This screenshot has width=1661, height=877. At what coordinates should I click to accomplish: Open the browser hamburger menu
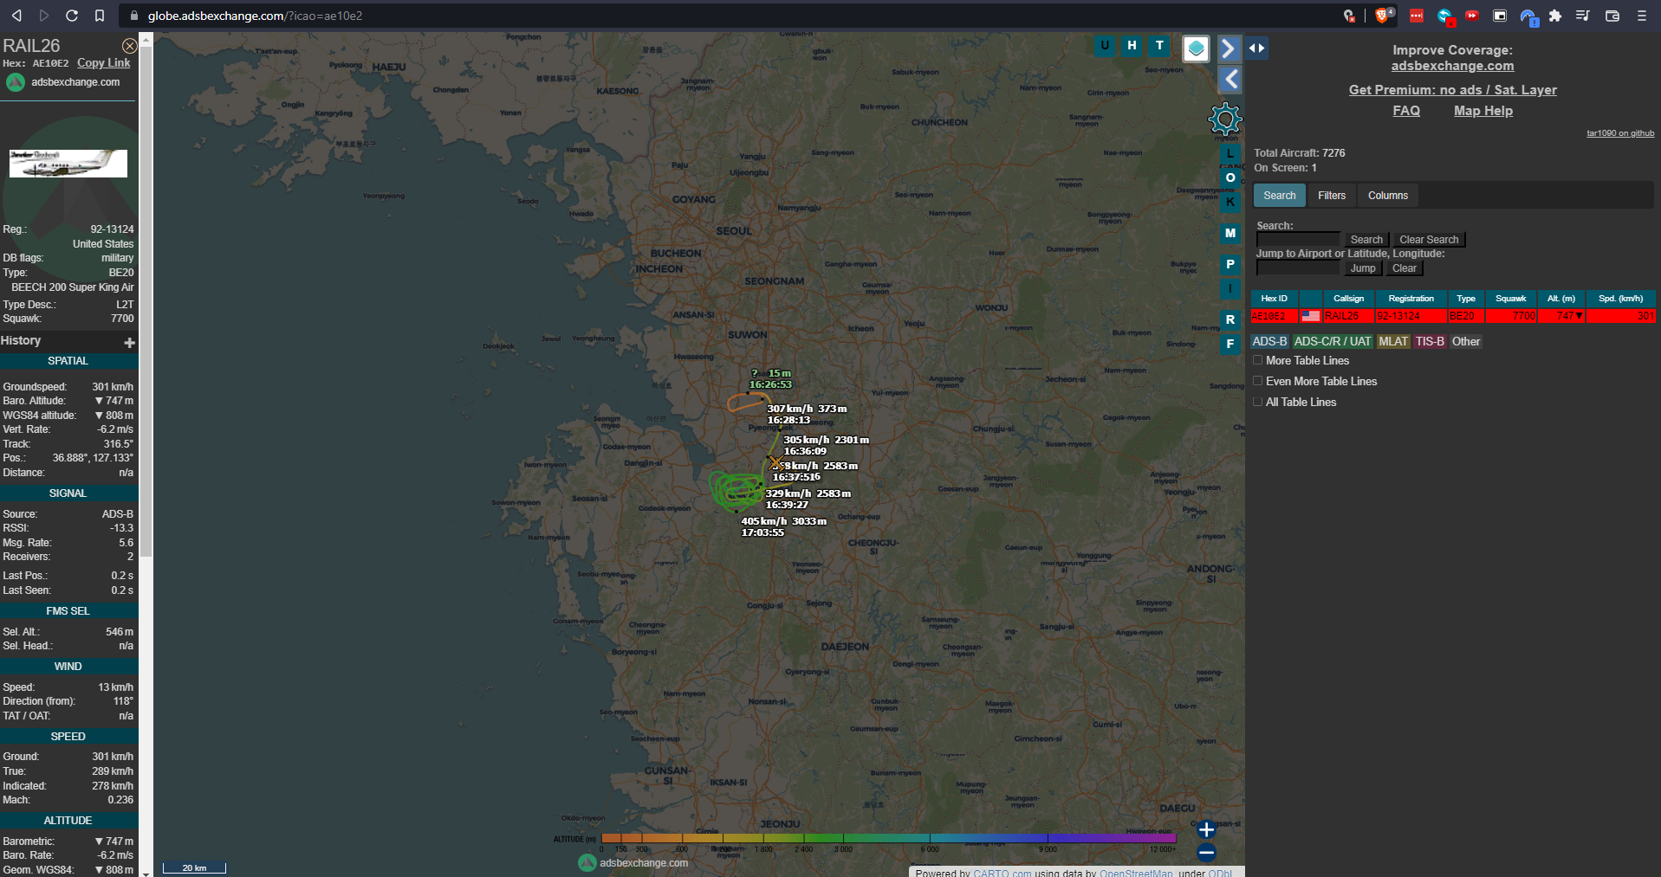coord(1641,16)
